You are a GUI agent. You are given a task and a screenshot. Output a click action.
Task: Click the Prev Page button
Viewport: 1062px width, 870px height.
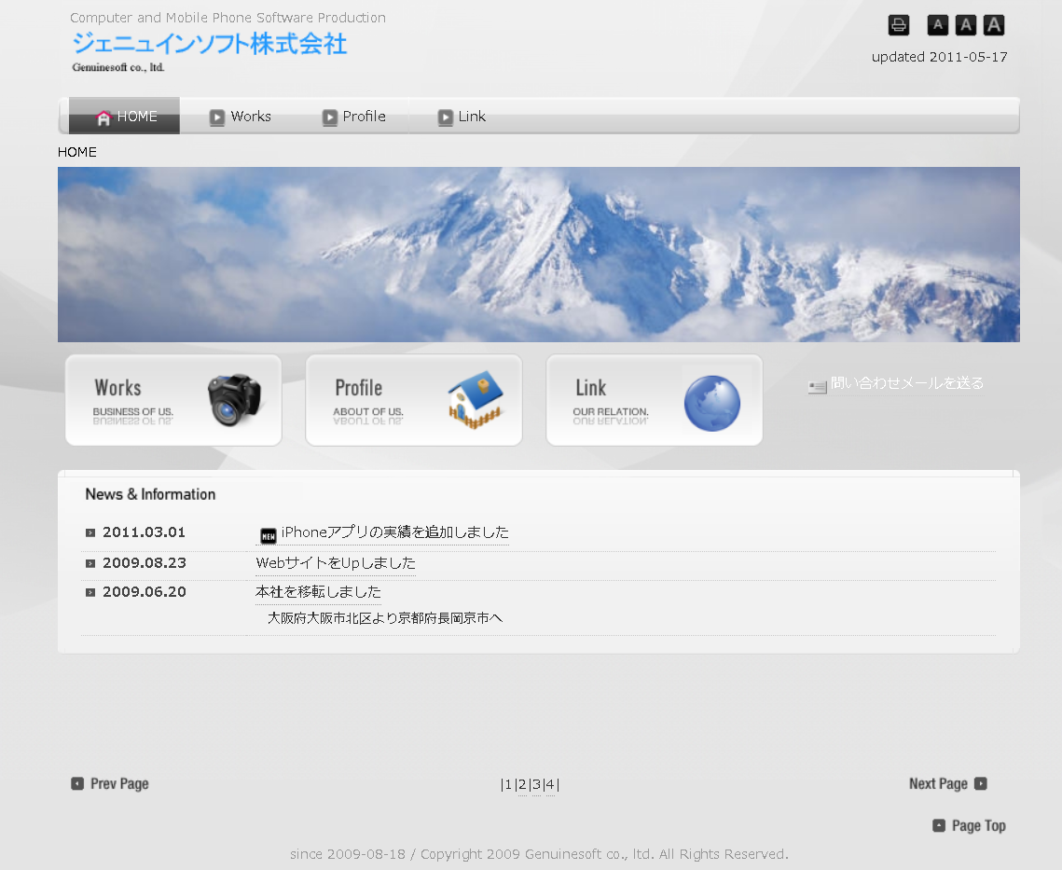click(110, 784)
